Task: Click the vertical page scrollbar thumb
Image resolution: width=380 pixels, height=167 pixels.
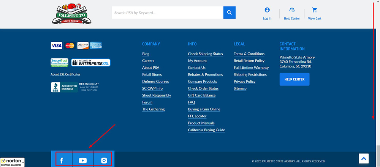Action: [x=377, y=156]
